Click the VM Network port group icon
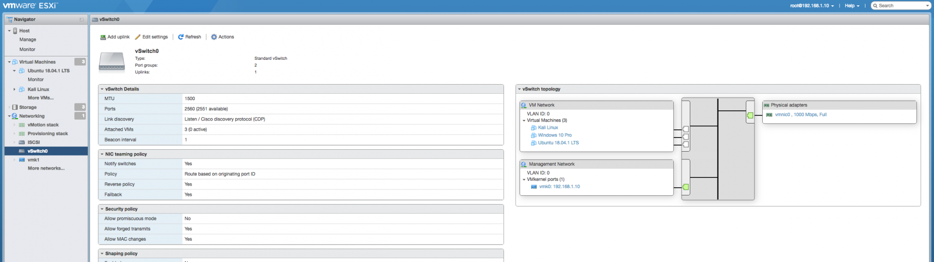Screen dimensions: 934x262 [524, 105]
